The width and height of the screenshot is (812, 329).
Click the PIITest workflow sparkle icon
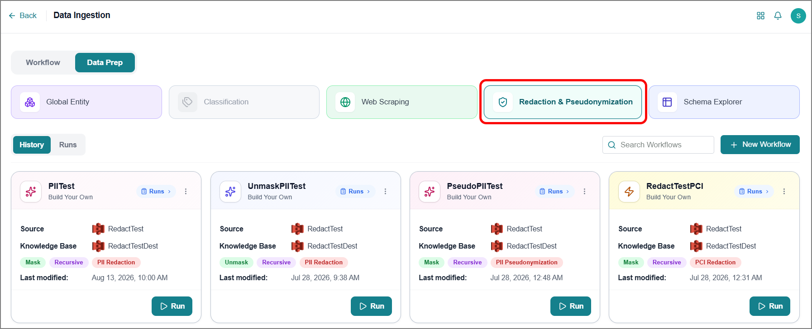pyautogui.click(x=31, y=192)
